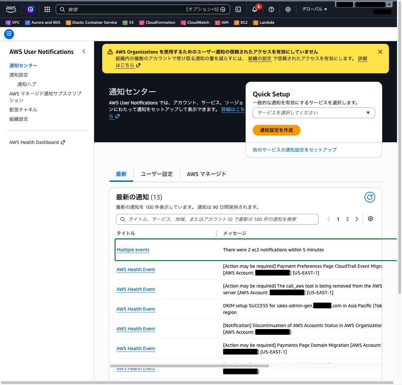Open 通知設定 in sidebar
This screenshot has width=402, height=385.
(19, 75)
